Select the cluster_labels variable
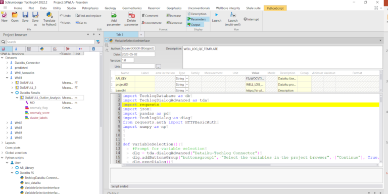Image resolution: width=388 pixels, height=194 pixels. (38, 118)
